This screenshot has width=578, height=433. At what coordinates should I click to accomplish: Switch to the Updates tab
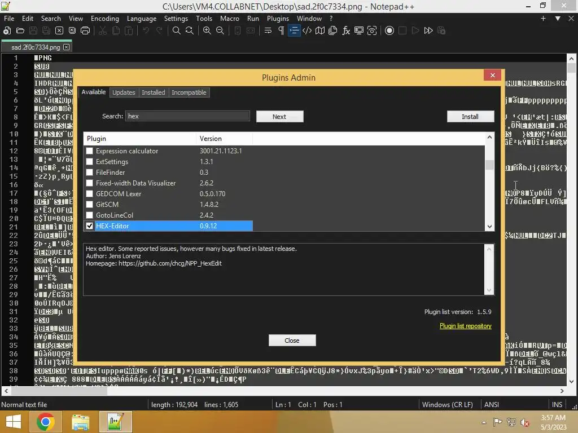click(x=124, y=92)
